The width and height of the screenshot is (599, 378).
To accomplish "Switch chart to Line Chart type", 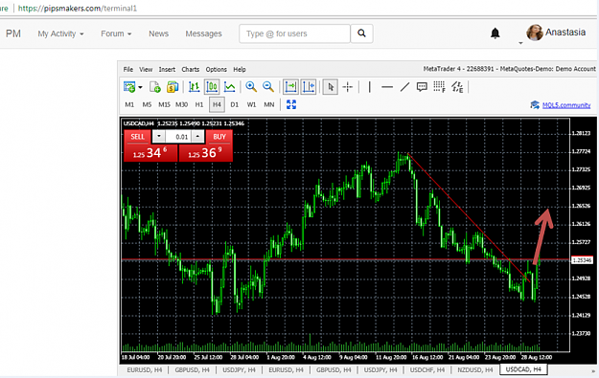I will tap(229, 87).
